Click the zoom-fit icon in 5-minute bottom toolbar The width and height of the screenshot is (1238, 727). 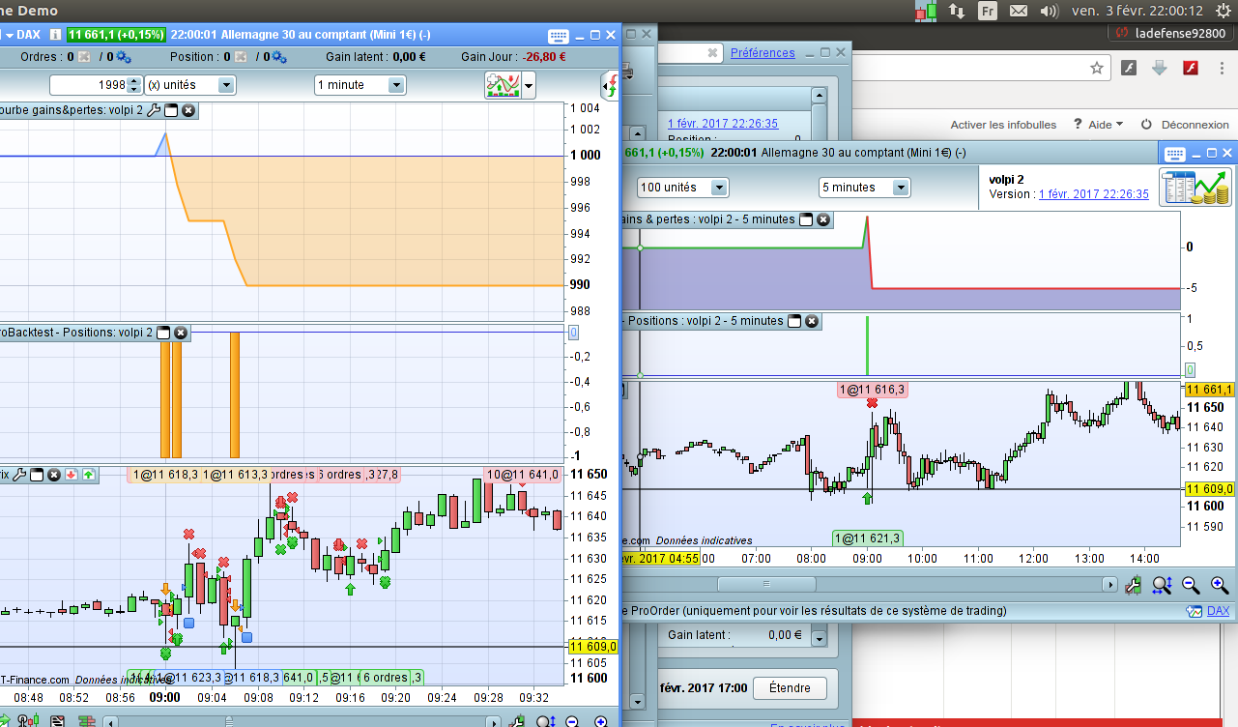(1162, 584)
